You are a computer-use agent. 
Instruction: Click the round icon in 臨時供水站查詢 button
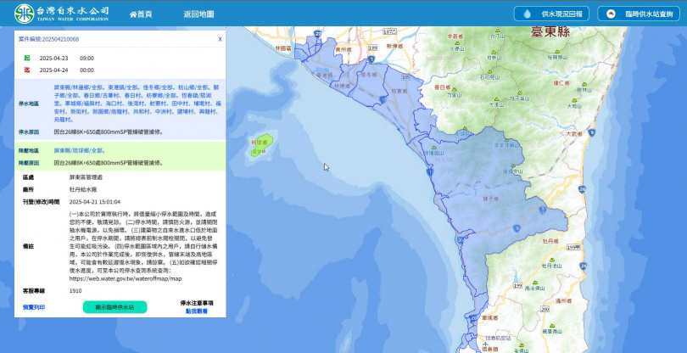click(611, 14)
